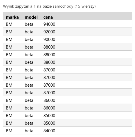Image resolution: width=135 pixels, height=137 pixels.
Task: Select beta in the last row
Action: 29,131
